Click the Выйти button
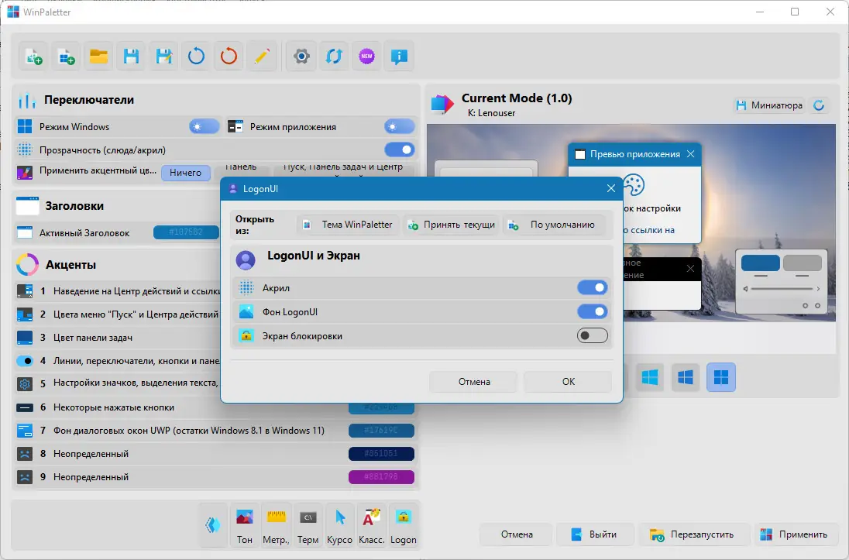Viewport: 849px width, 560px height. [x=594, y=534]
